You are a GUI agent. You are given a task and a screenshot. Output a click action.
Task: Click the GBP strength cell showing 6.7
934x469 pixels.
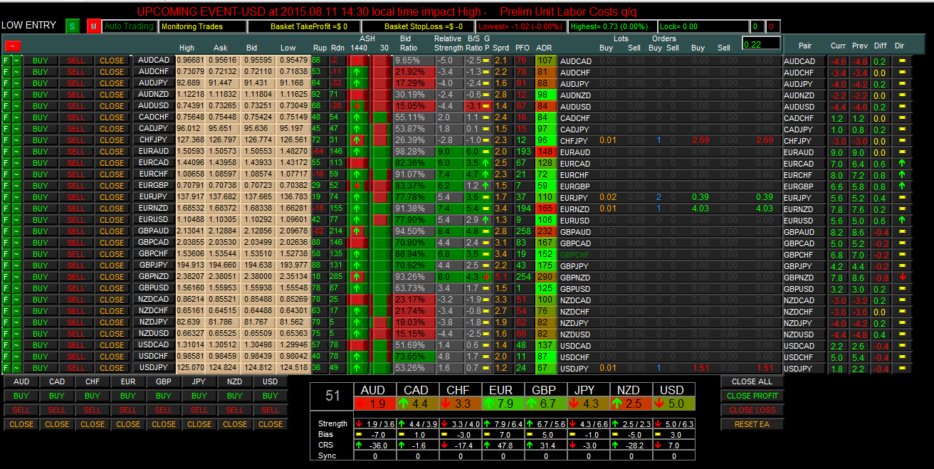coord(547,404)
